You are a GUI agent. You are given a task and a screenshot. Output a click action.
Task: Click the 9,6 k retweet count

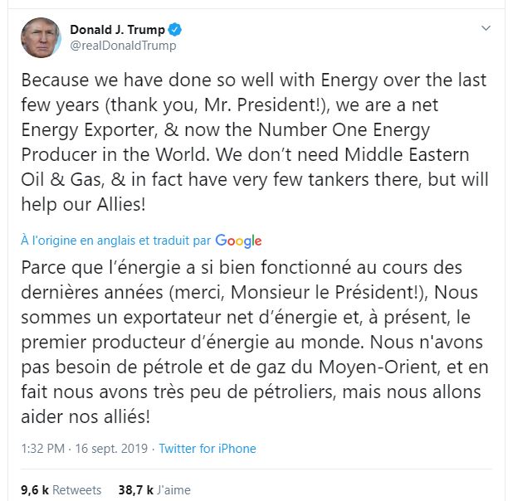35,490
